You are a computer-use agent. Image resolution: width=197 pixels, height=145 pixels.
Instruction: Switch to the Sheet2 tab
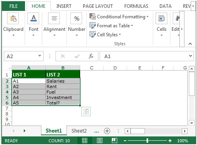pos(79,131)
